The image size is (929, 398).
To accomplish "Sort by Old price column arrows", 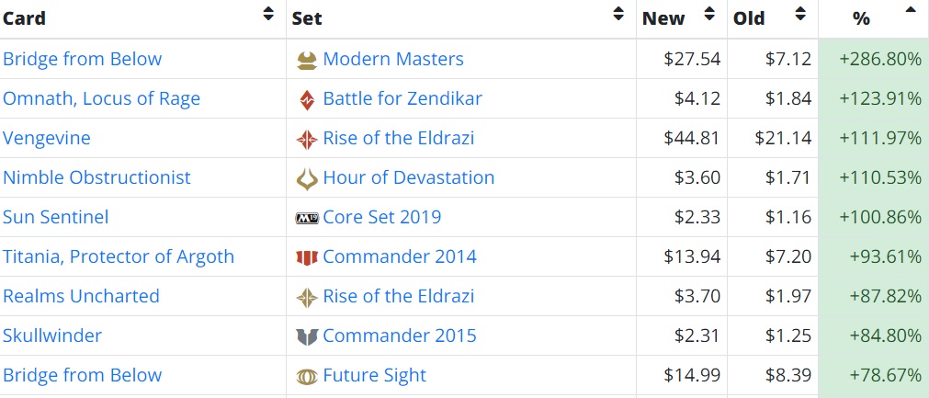I will [800, 15].
